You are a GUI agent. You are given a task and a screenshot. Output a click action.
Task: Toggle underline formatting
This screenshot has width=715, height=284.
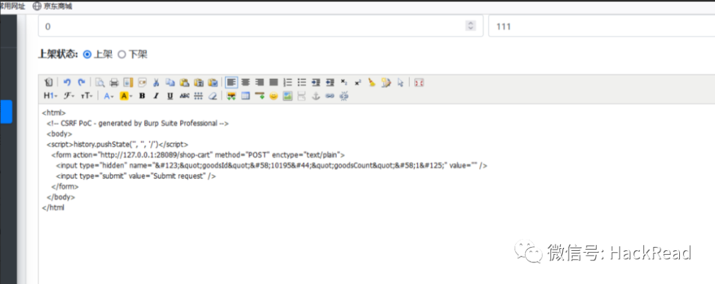pos(170,96)
